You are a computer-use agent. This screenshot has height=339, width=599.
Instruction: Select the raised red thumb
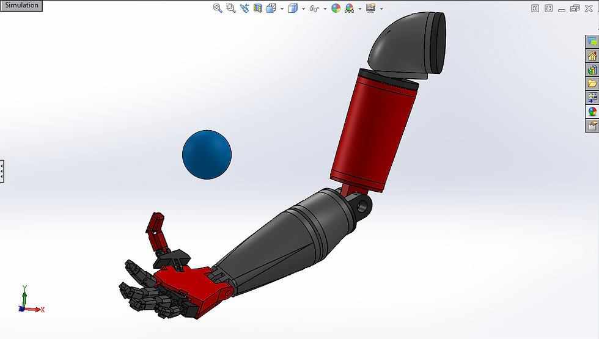tap(158, 233)
